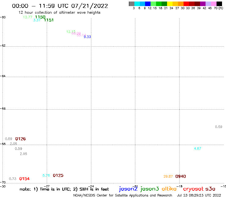Click the wave height value 12.77

point(28,17)
